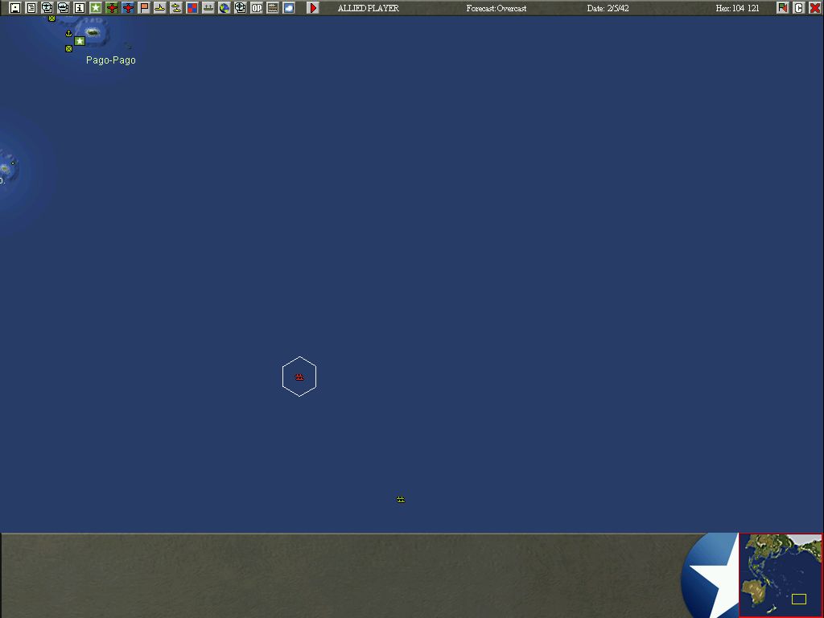Viewport: 824px width, 618px height.
Task: Open the information 'i' screen icon
Action: point(80,8)
